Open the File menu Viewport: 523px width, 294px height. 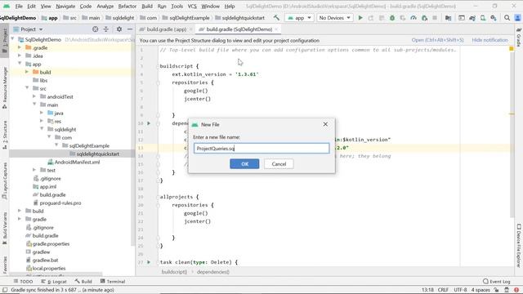pos(19,6)
